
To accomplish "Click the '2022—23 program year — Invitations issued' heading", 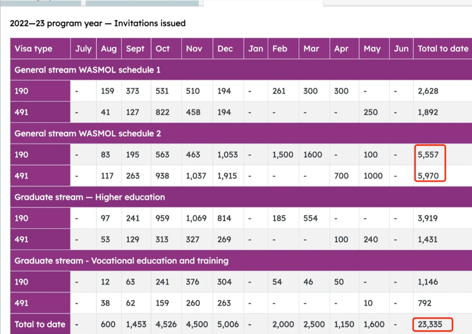I will coord(98,23).
